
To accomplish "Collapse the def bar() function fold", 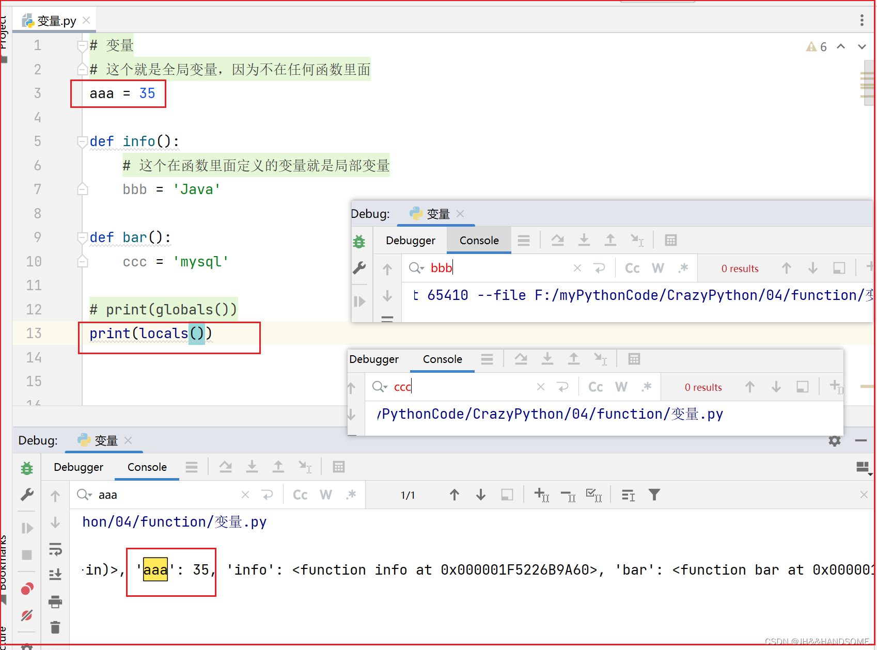I will coord(82,237).
